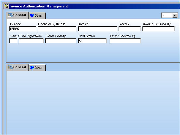Focus the Invoice input field
This screenshot has width=180, height=135.
(x=98, y=29)
